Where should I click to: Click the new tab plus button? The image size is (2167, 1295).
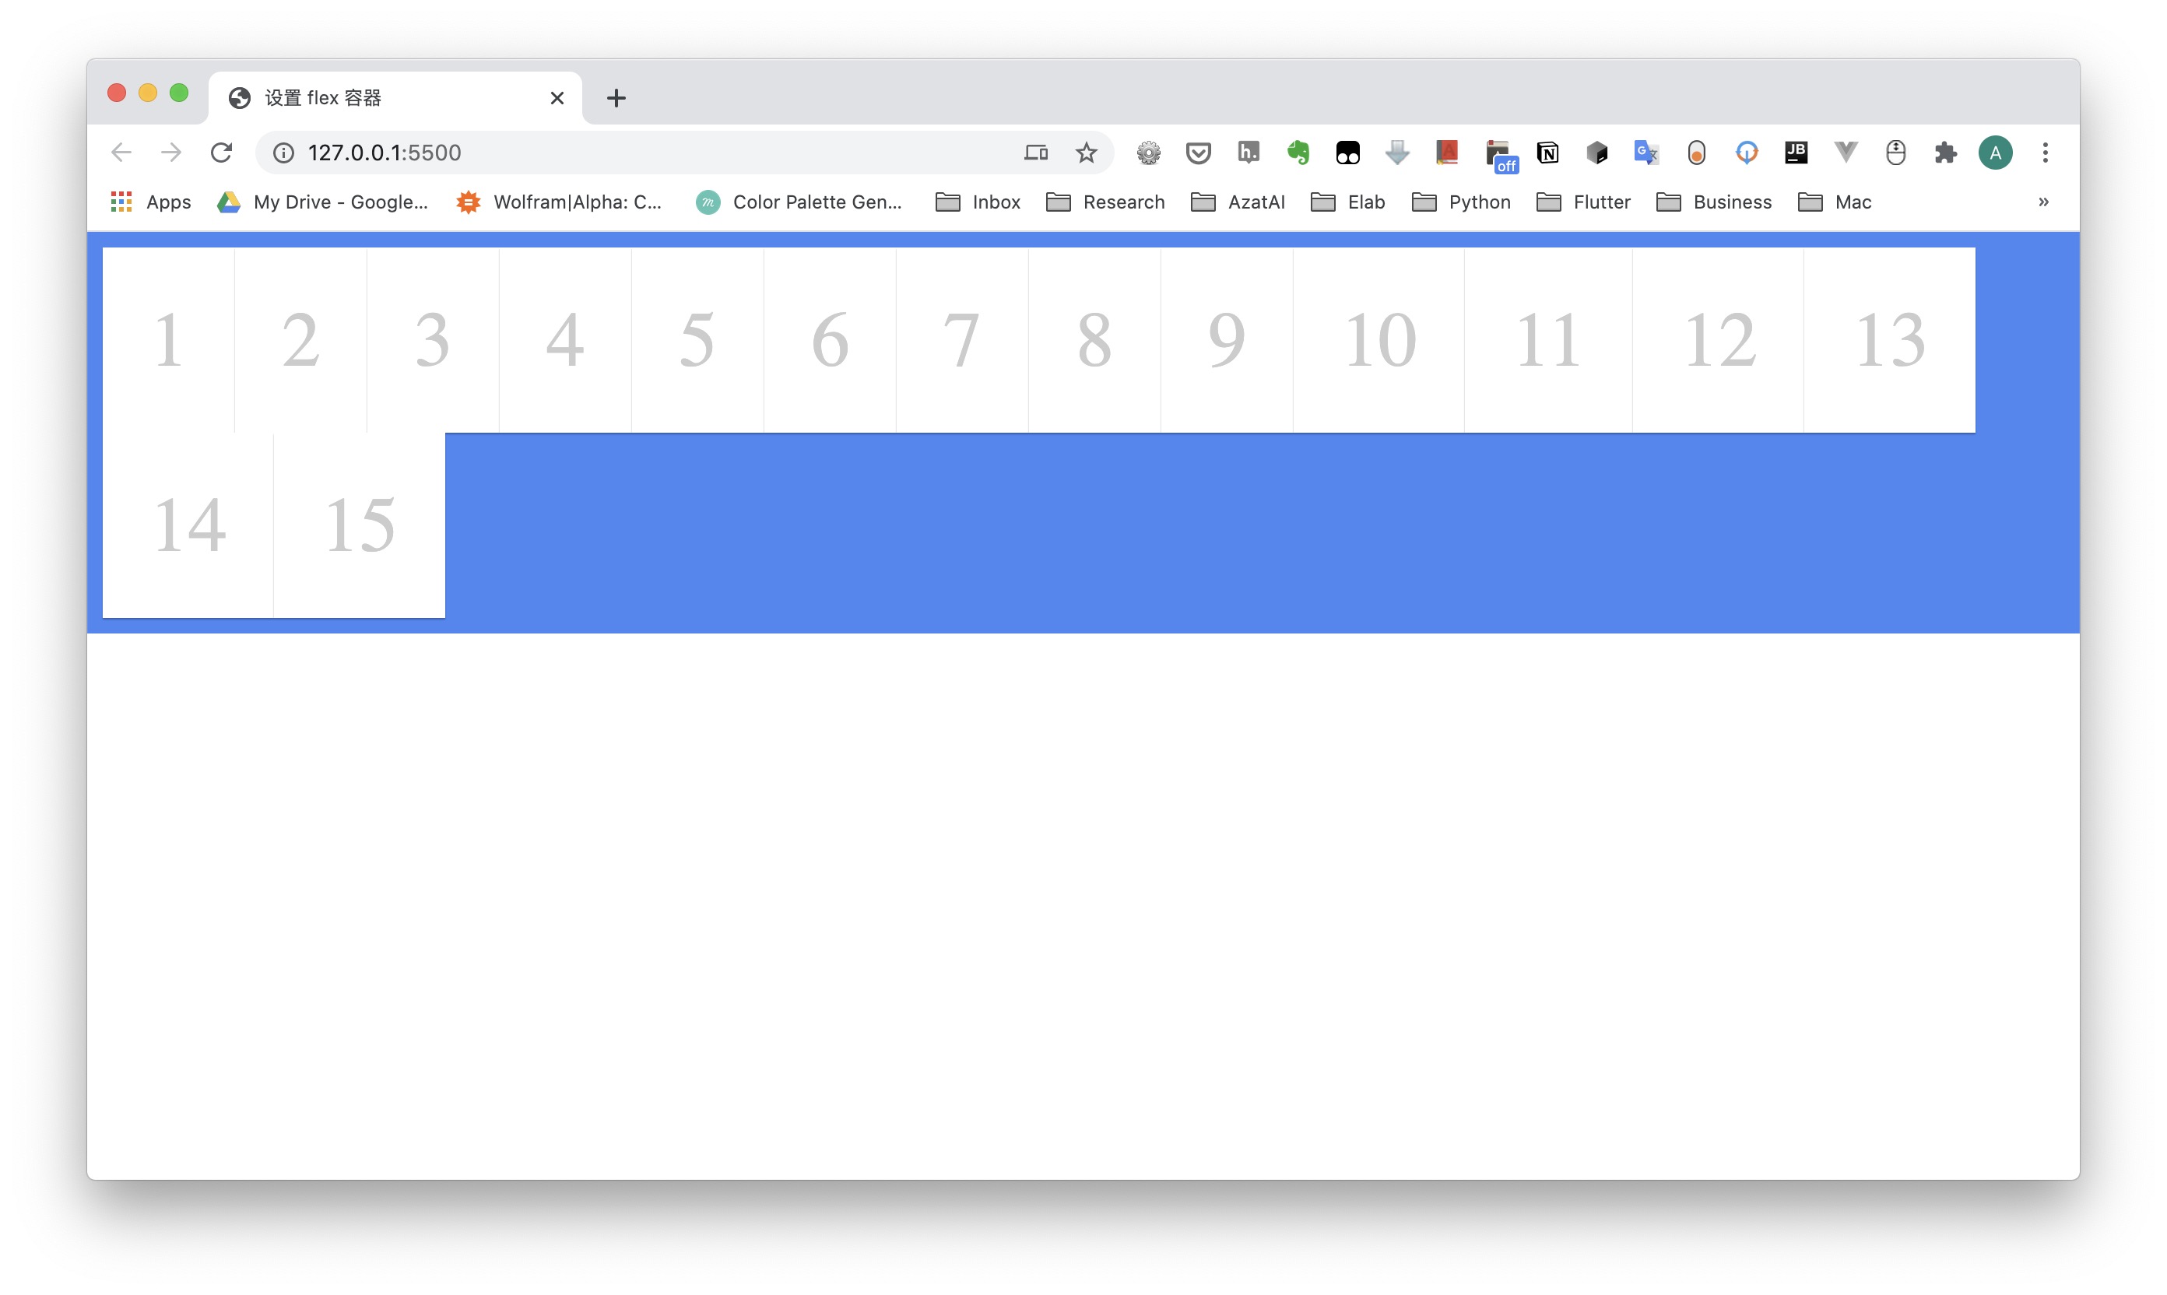coord(613,96)
